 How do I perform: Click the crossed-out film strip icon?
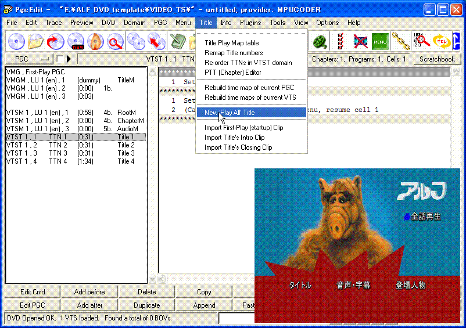pos(360,41)
